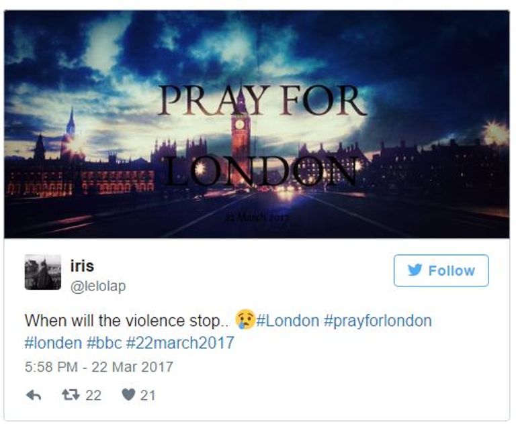Viewport: 516px width, 426px height.
Task: Reply to the tweet using the arrow icon
Action: tap(34, 395)
